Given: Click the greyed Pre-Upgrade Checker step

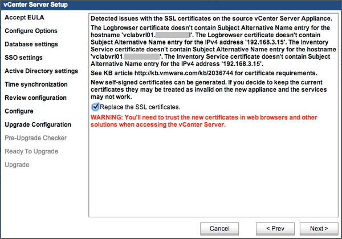Looking at the screenshot, I should (x=36, y=138).
